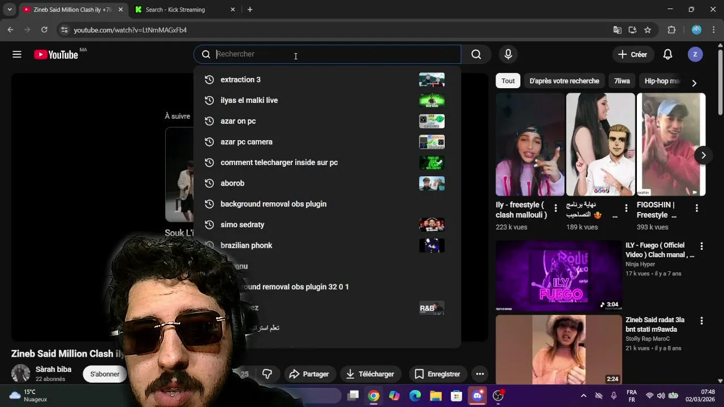The width and height of the screenshot is (724, 407).
Task: Open options for "ILY - Fuego" video
Action: (x=701, y=246)
